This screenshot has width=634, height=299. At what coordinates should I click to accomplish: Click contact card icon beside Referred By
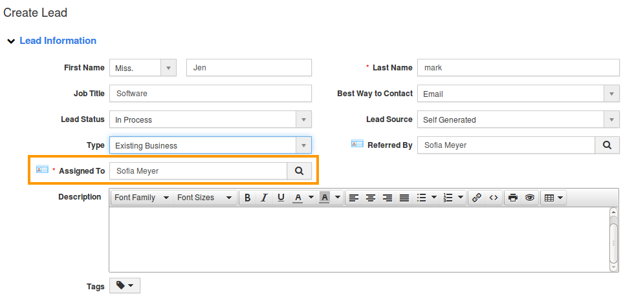coord(357,143)
